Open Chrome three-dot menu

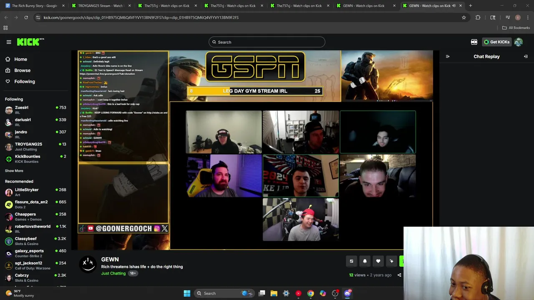[528, 17]
